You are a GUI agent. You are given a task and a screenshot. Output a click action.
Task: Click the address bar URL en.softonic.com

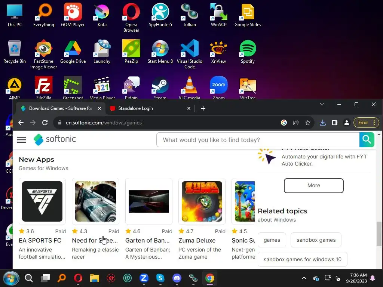[x=104, y=123]
